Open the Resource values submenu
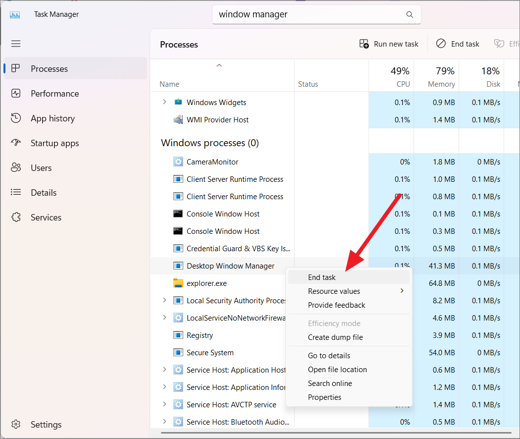Image resolution: width=520 pixels, height=439 pixels. 335,291
